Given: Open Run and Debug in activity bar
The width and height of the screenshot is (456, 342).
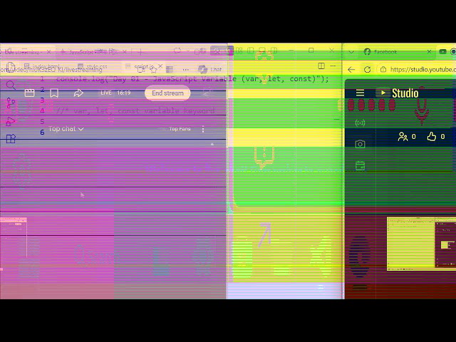Looking at the screenshot, I should pyautogui.click(x=11, y=121).
